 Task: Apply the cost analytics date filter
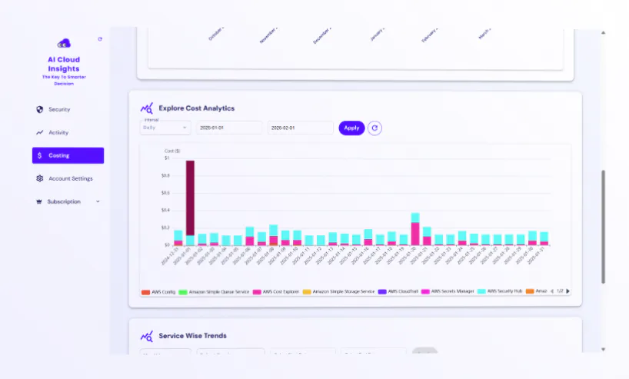(x=351, y=128)
